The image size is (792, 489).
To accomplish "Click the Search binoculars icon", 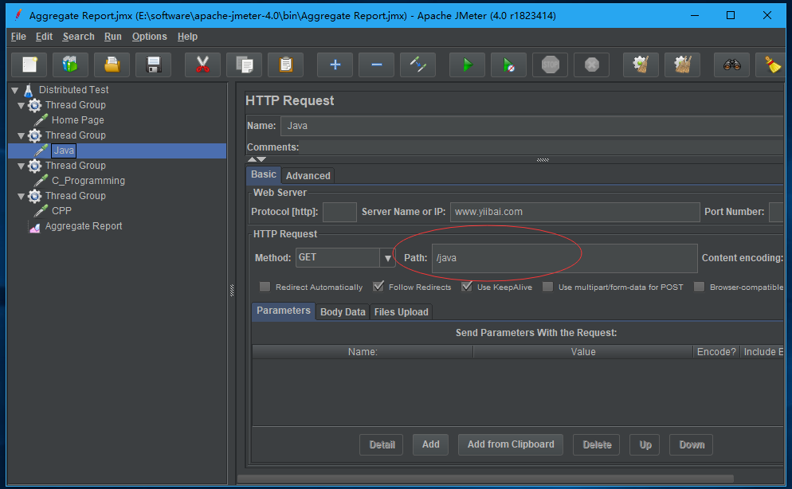I will (x=731, y=65).
